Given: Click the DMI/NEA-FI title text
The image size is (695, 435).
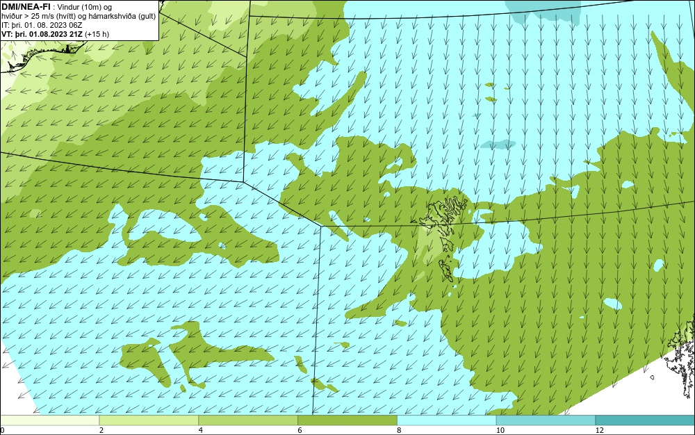Looking at the screenshot, I should coord(26,7).
